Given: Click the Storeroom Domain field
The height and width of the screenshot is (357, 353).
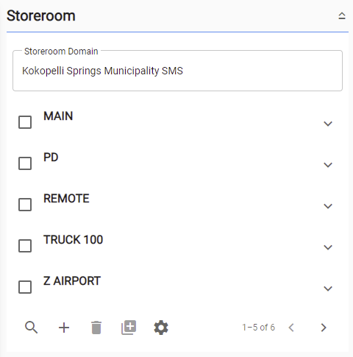Looking at the screenshot, I should (177, 71).
